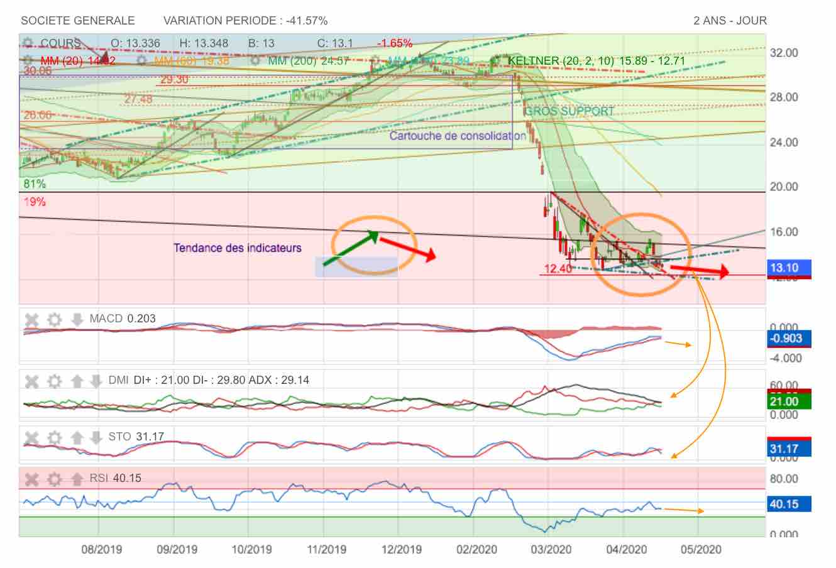
Task: Remove the MACD indicator panel
Action: (31, 320)
